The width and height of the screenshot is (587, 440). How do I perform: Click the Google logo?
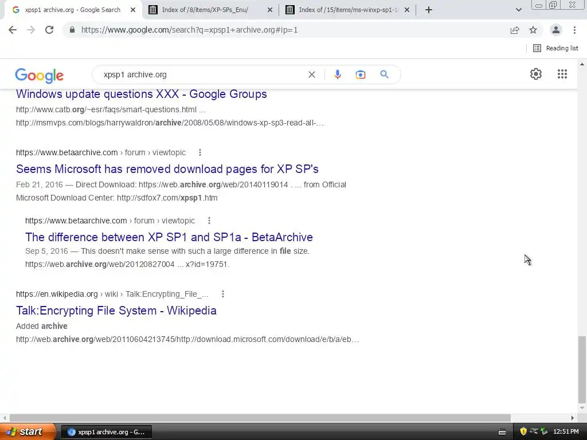point(40,76)
